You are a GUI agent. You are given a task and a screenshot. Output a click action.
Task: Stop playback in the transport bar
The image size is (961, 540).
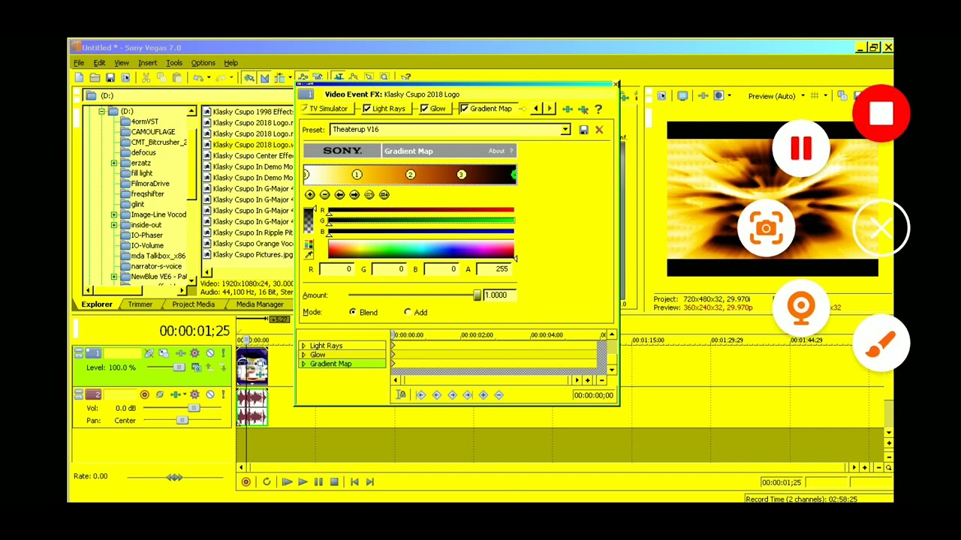[x=334, y=482]
